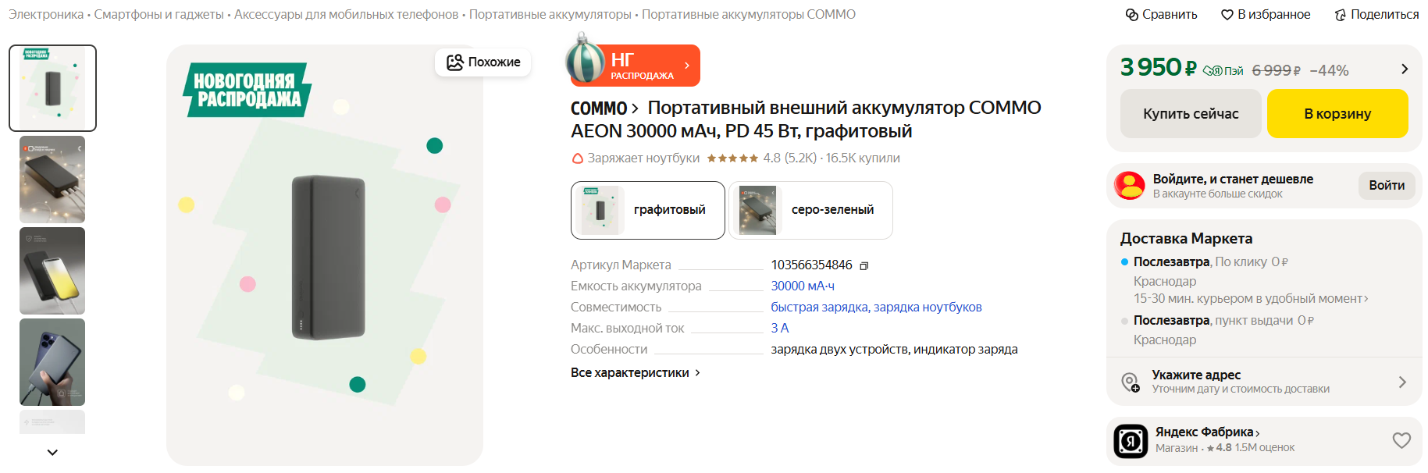Select the second product thumbnail image
Screen dimensions: 1428x473
(52, 180)
